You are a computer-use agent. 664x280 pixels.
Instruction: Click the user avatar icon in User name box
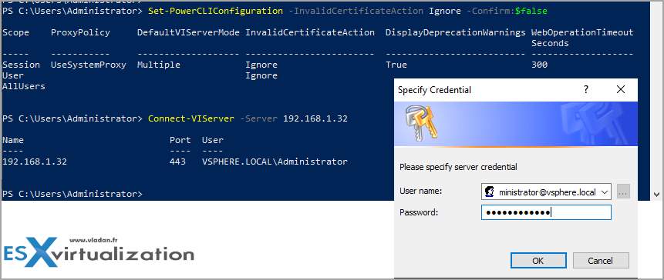490,192
